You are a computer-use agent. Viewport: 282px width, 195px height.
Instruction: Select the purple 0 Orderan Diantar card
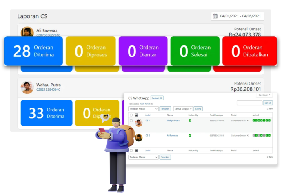(143, 51)
